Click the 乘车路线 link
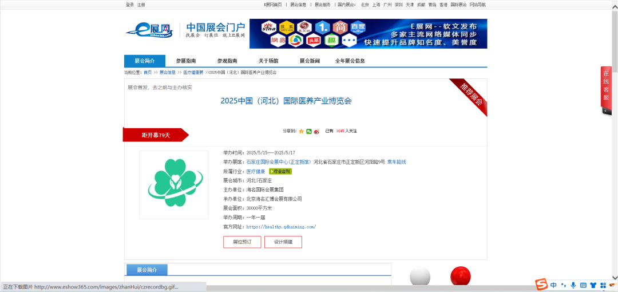This screenshot has height=292, width=618. [397, 162]
